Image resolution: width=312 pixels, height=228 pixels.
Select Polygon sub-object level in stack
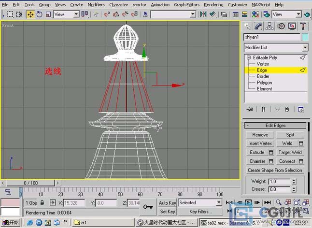pyautogui.click(x=265, y=83)
